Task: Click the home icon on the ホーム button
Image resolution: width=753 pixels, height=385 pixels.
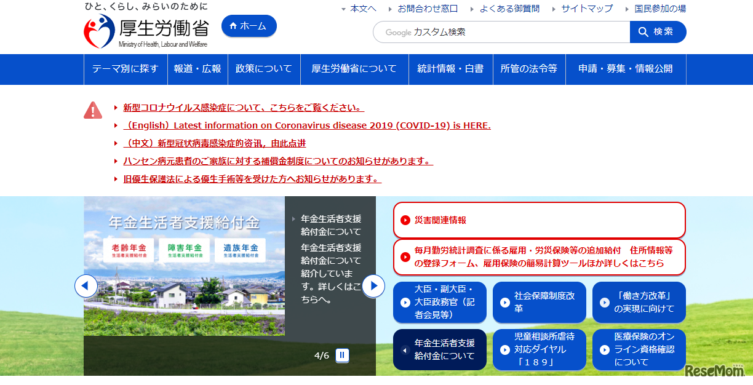Action: tap(233, 26)
